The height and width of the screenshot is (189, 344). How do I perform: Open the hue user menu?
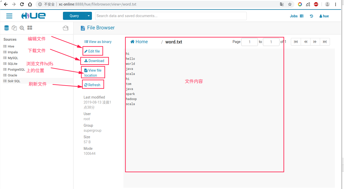(324, 16)
